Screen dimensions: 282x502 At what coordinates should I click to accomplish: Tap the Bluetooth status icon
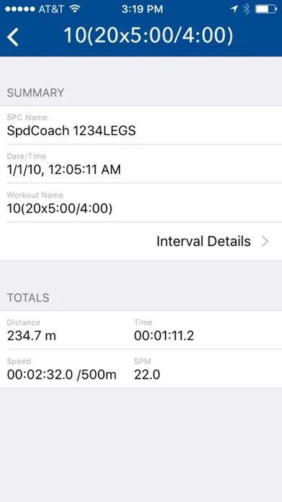[246, 9]
